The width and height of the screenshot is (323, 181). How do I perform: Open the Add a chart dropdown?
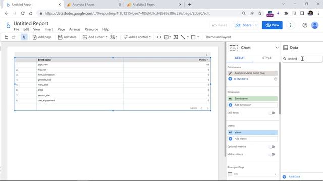point(95,37)
